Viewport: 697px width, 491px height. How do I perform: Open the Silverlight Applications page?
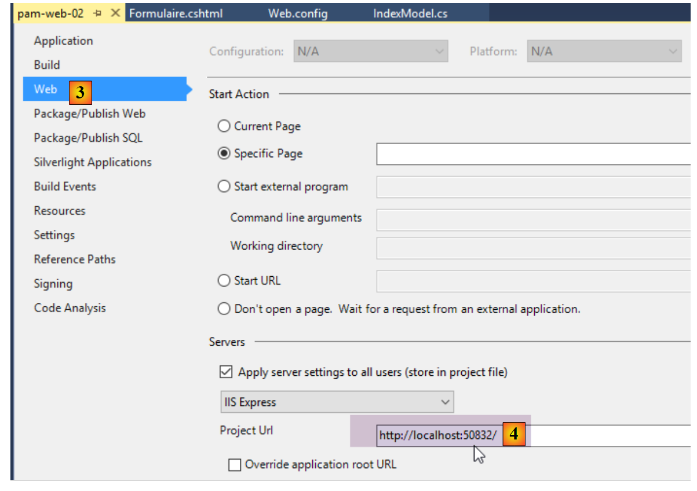pos(93,163)
